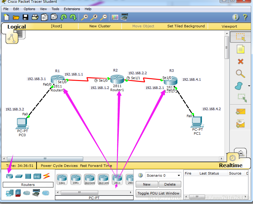The width and height of the screenshot is (253, 204).
Task: Select the Routers device category icon
Action: click(x=10, y=176)
